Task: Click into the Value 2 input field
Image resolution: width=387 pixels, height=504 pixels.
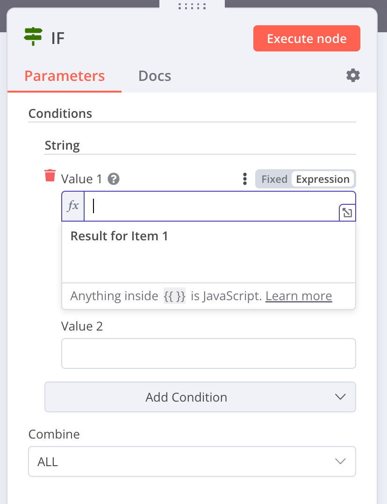Action: (x=208, y=353)
